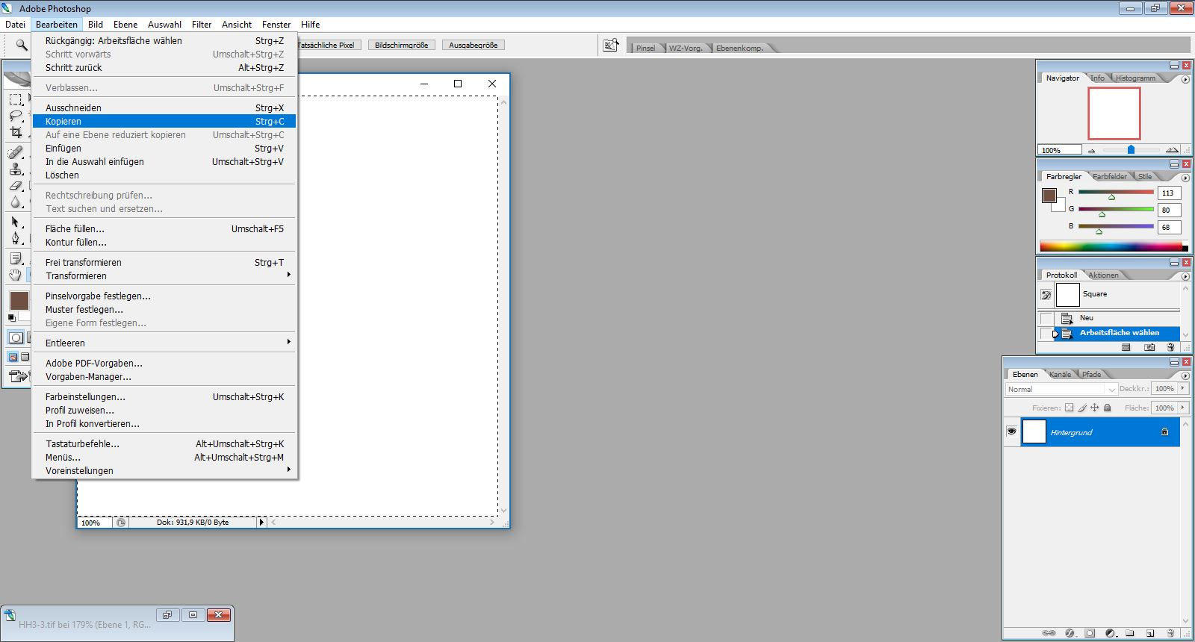Select the Rectangular Marquee tool

point(16,99)
